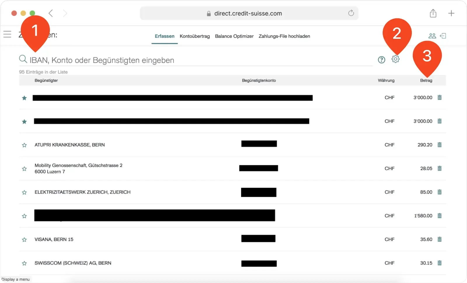Unstar the first favorited beneficiary
The image size is (467, 283).
[24, 98]
